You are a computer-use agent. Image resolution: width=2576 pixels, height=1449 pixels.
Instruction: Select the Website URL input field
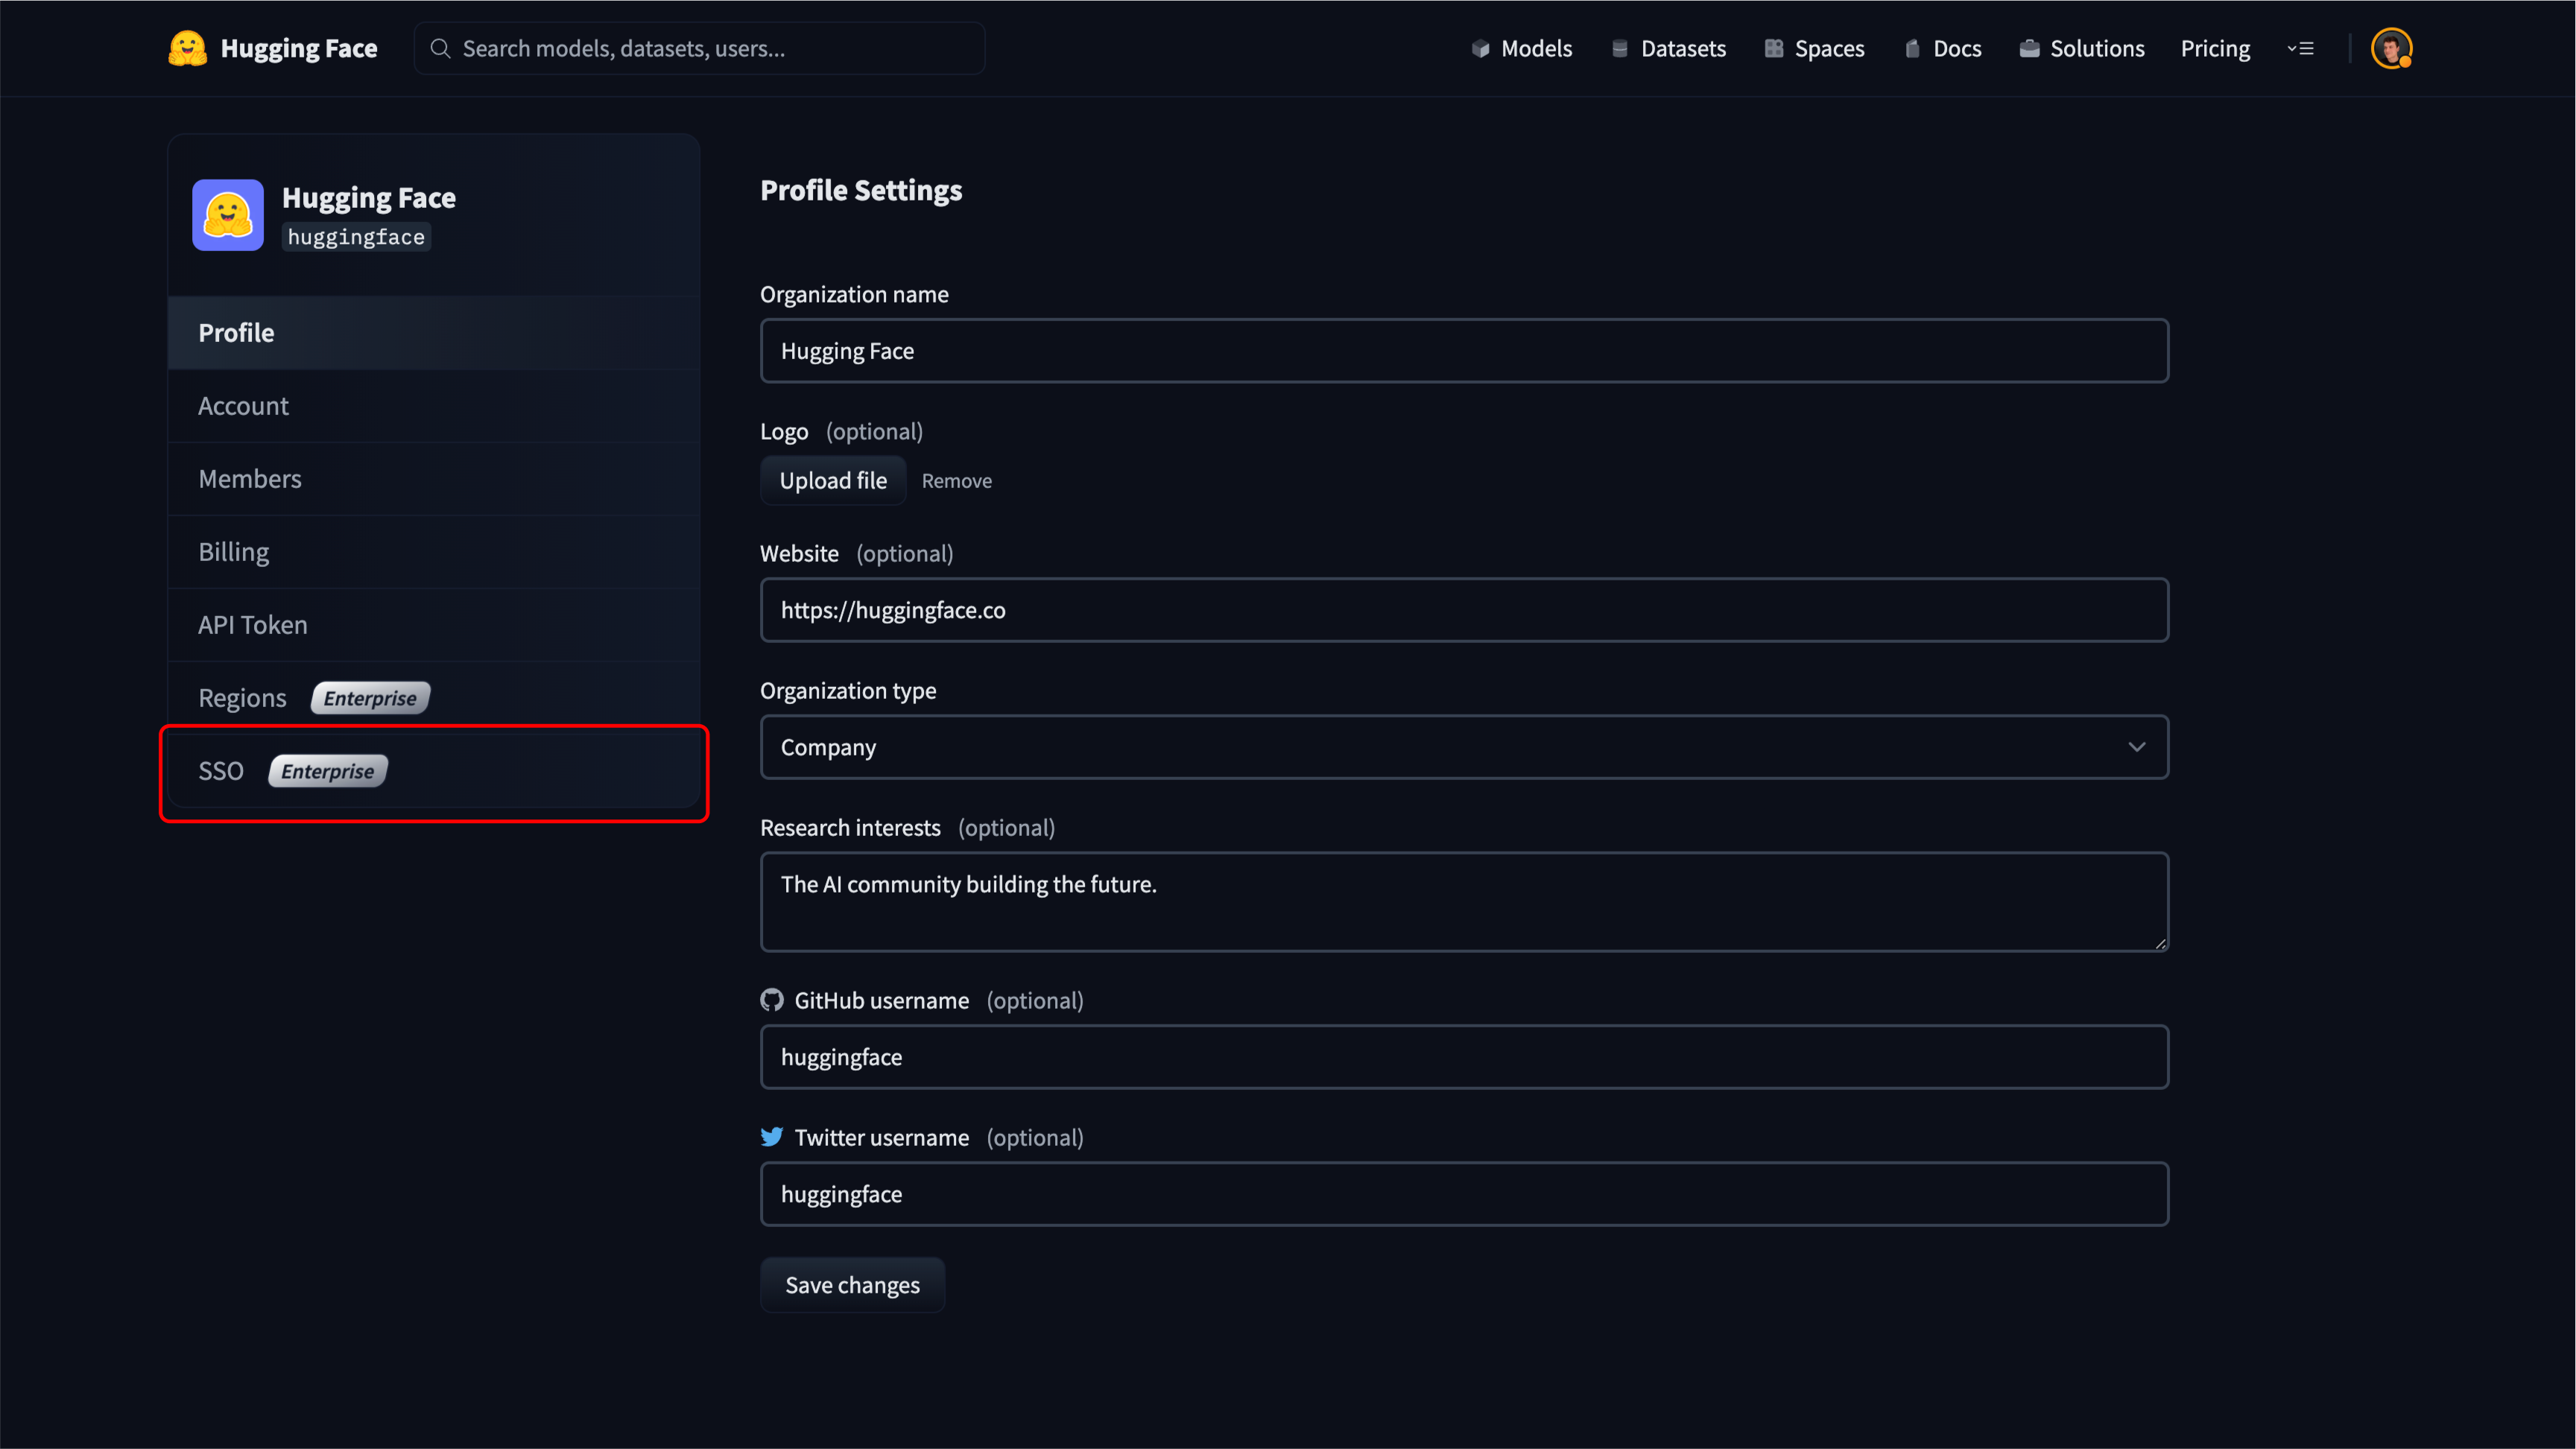1463,609
